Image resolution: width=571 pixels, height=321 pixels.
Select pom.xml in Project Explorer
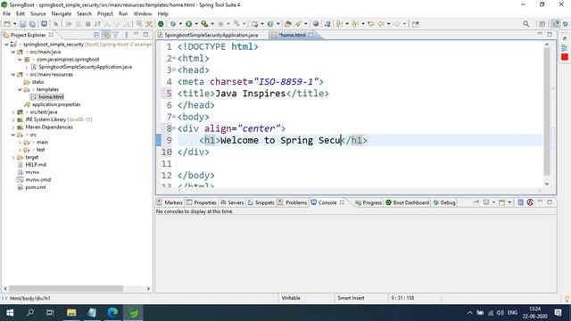[x=36, y=187]
